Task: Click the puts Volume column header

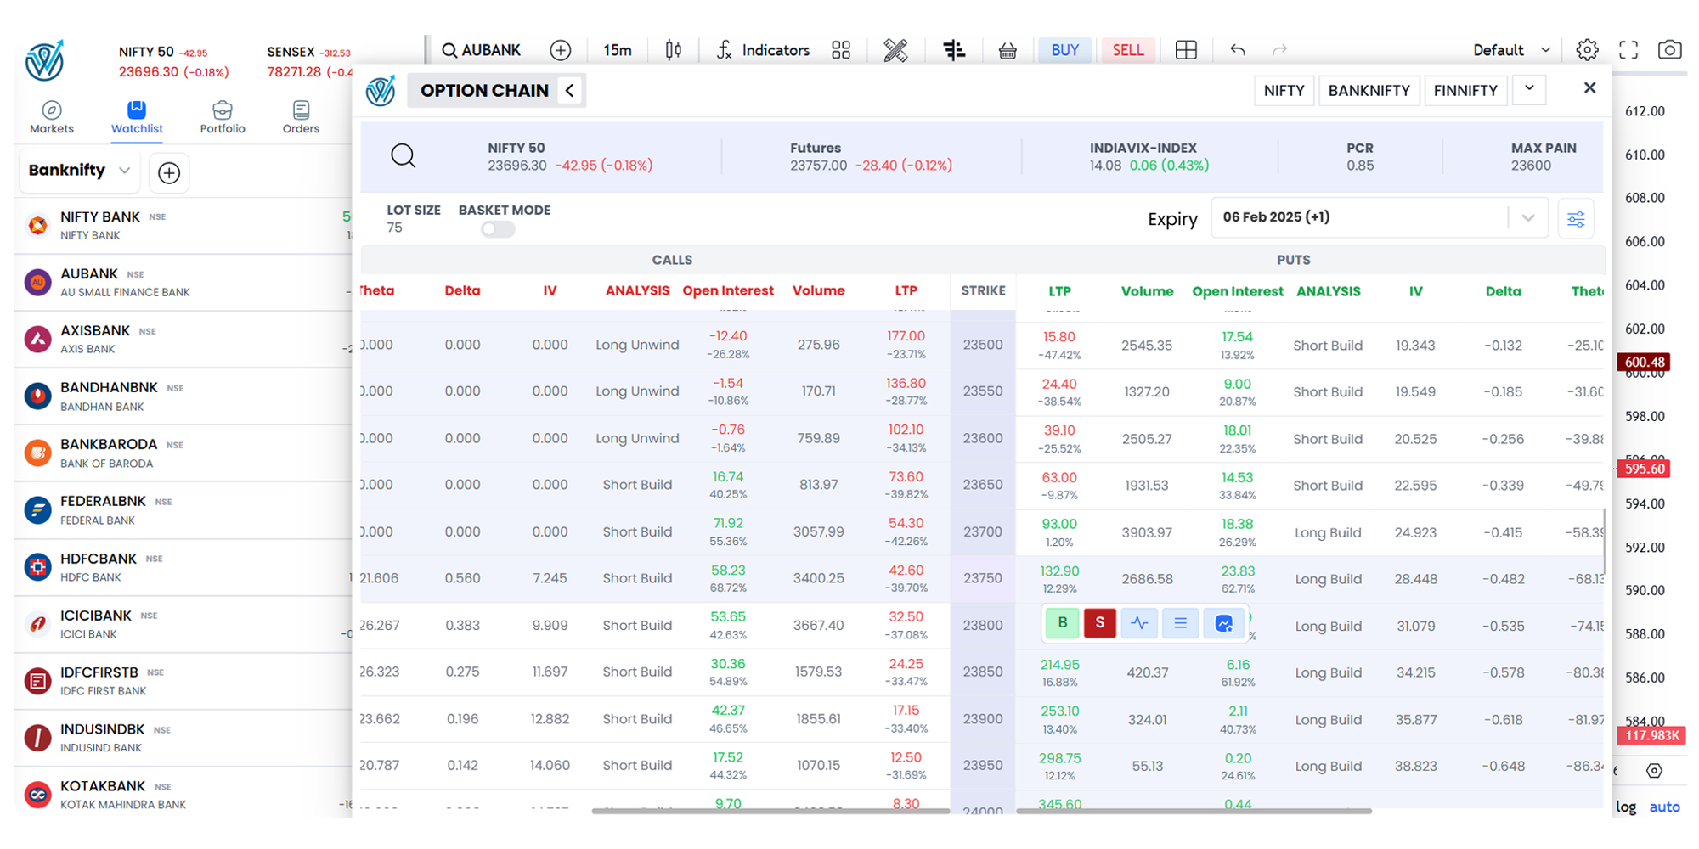Action: [1147, 291]
